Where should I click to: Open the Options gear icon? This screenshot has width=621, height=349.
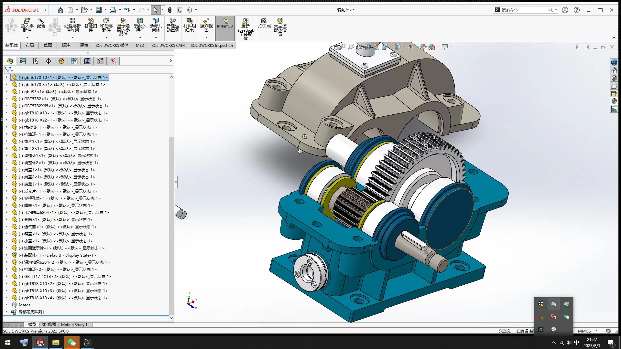pos(189,10)
